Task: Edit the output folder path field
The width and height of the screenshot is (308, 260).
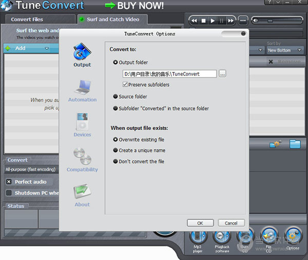Action: pos(169,74)
